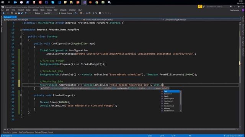Click the Quick Launch magnifier icon

point(230,7)
